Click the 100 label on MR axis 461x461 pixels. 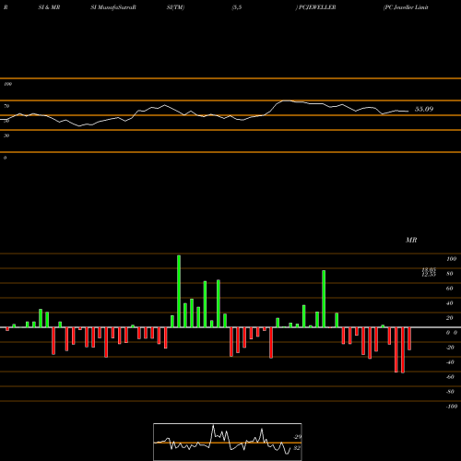tap(451, 259)
